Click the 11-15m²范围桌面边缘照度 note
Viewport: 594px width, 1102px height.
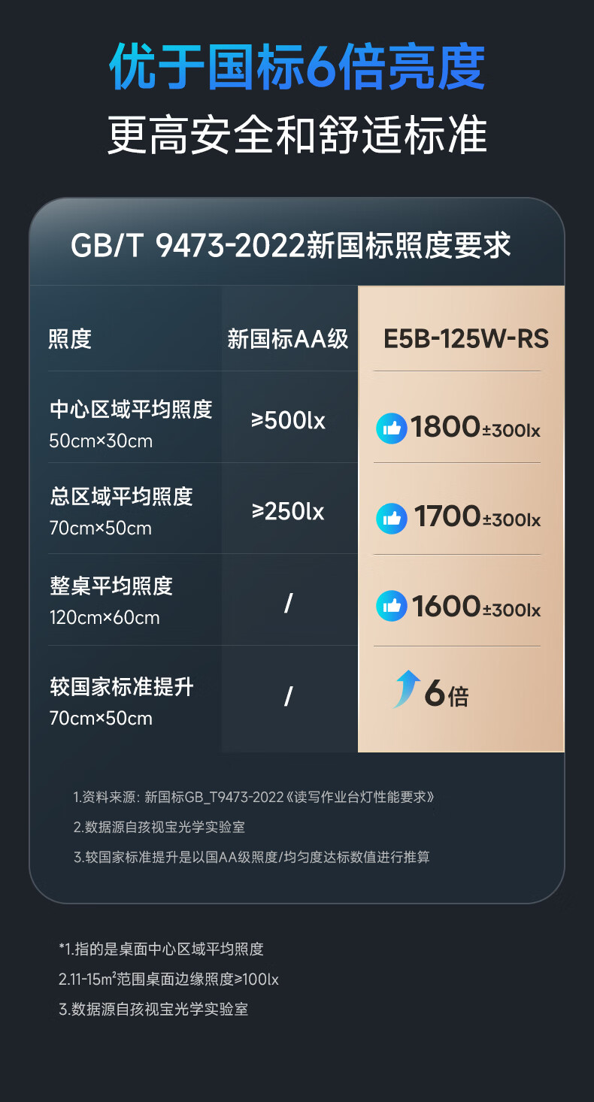coord(168,979)
